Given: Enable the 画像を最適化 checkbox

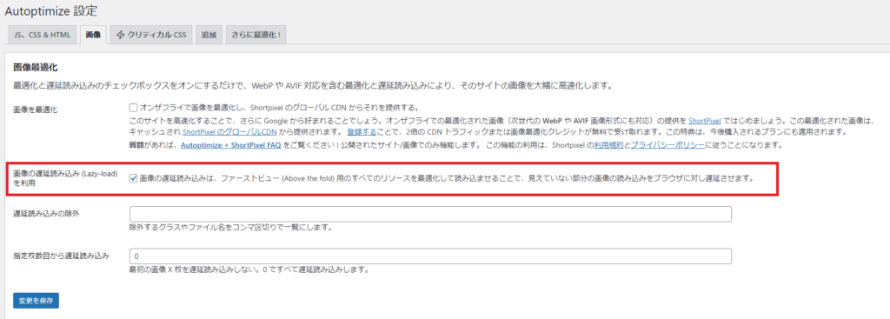Looking at the screenshot, I should pyautogui.click(x=133, y=107).
